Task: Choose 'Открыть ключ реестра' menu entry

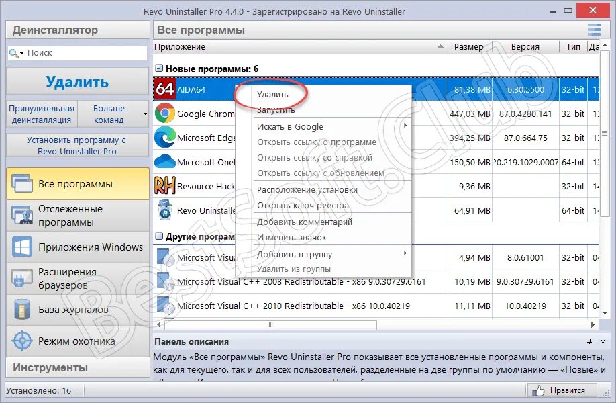Action: pyautogui.click(x=303, y=206)
